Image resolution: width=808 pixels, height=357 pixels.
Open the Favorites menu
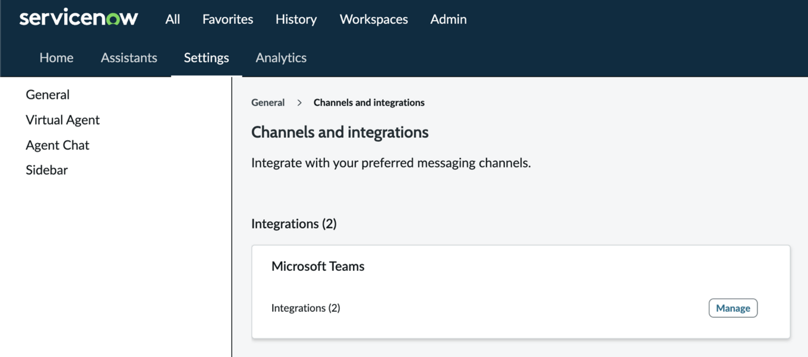pyautogui.click(x=228, y=19)
